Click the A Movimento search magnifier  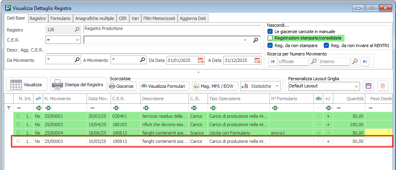tap(143, 60)
